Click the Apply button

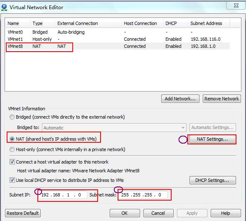click(192, 213)
